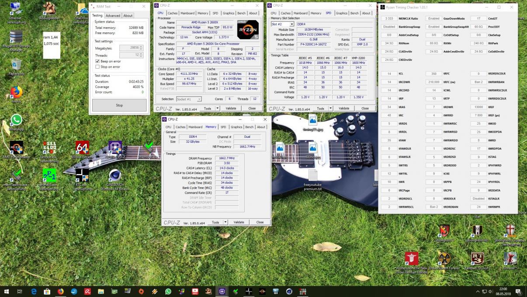Open Microsoft Edge from the taskbar
Viewport: 527px width, 297px height.
pos(34,291)
